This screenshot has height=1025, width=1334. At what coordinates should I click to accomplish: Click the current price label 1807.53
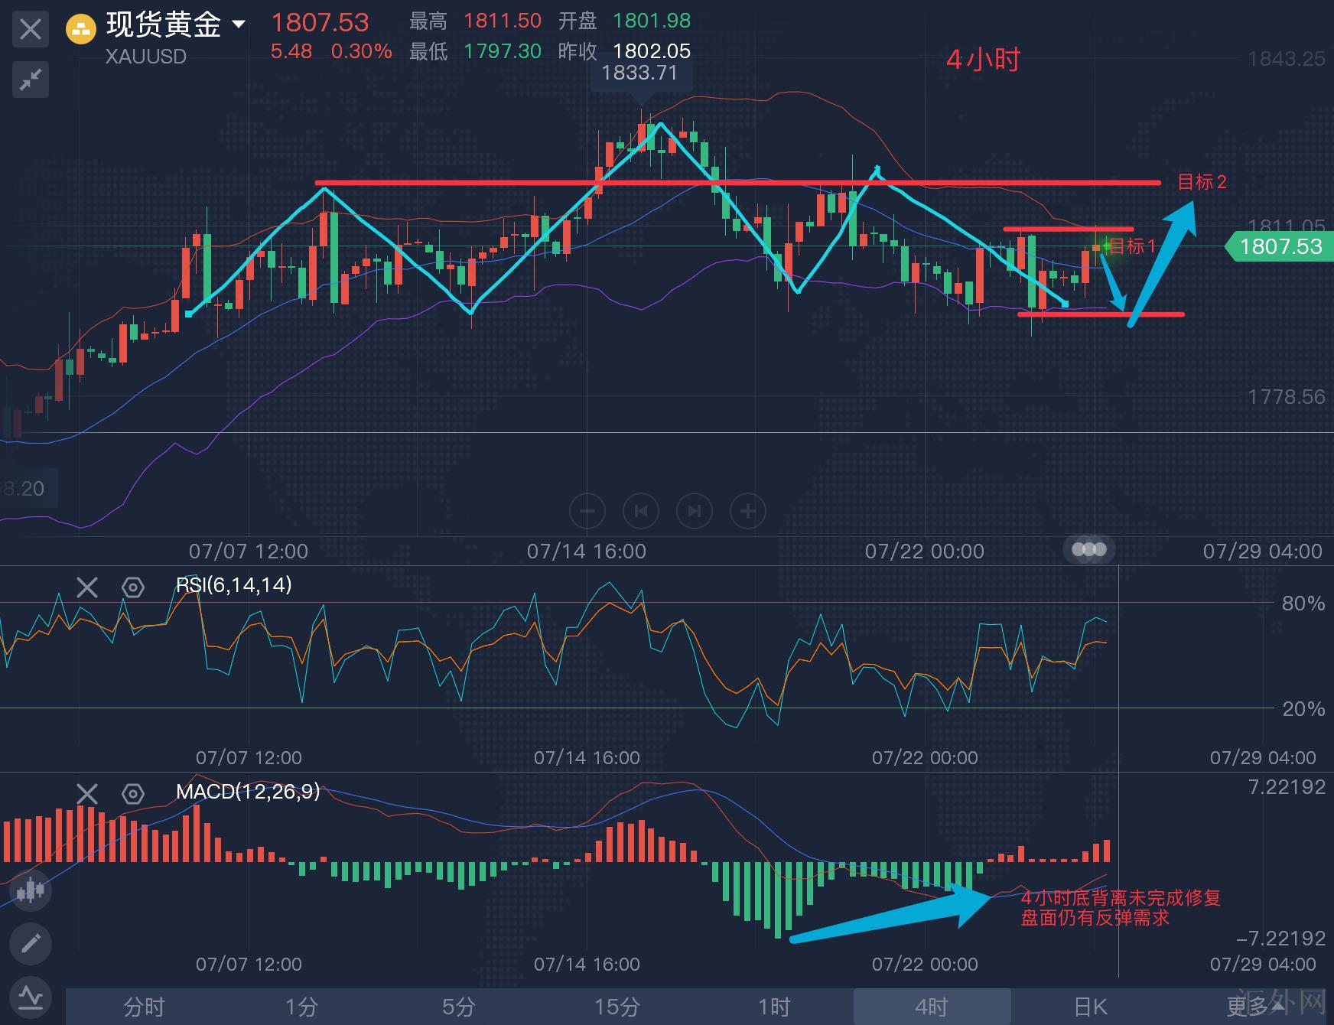[1280, 246]
